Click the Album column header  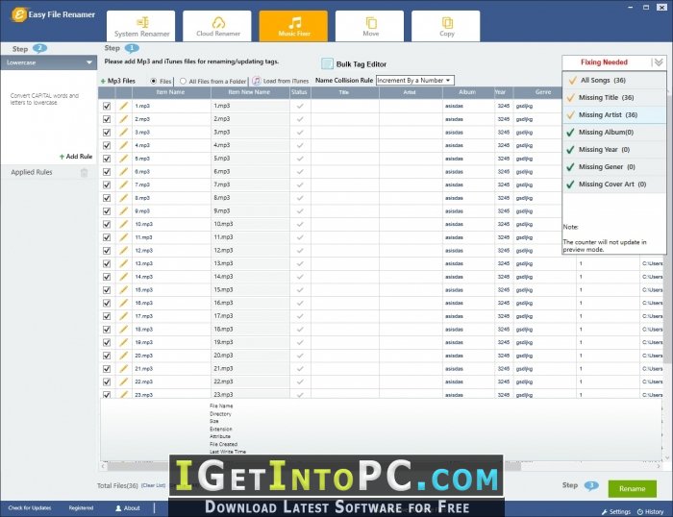pos(468,92)
